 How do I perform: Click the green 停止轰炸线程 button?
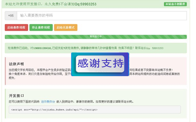pos(41,28)
